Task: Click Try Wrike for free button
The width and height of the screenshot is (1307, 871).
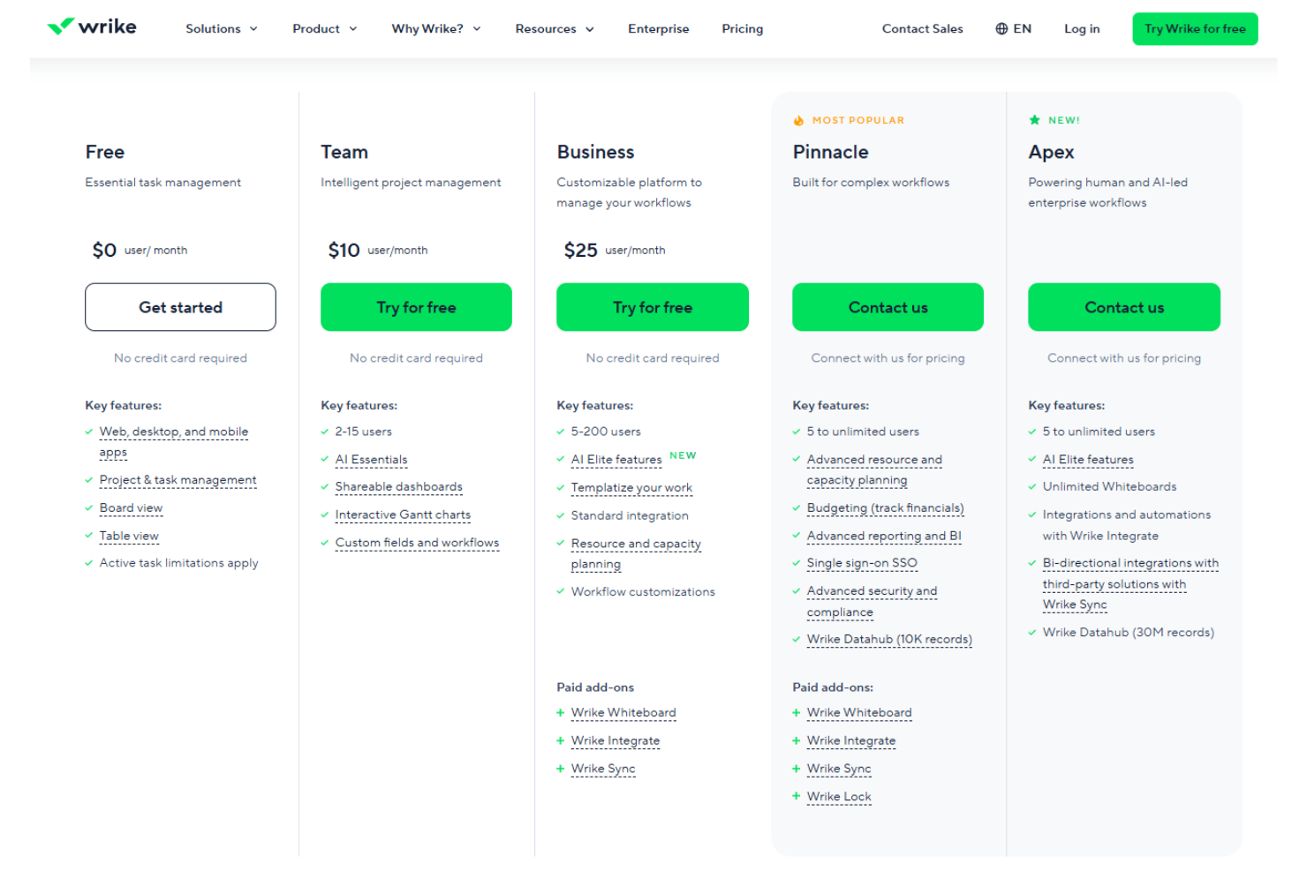Action: point(1195,28)
